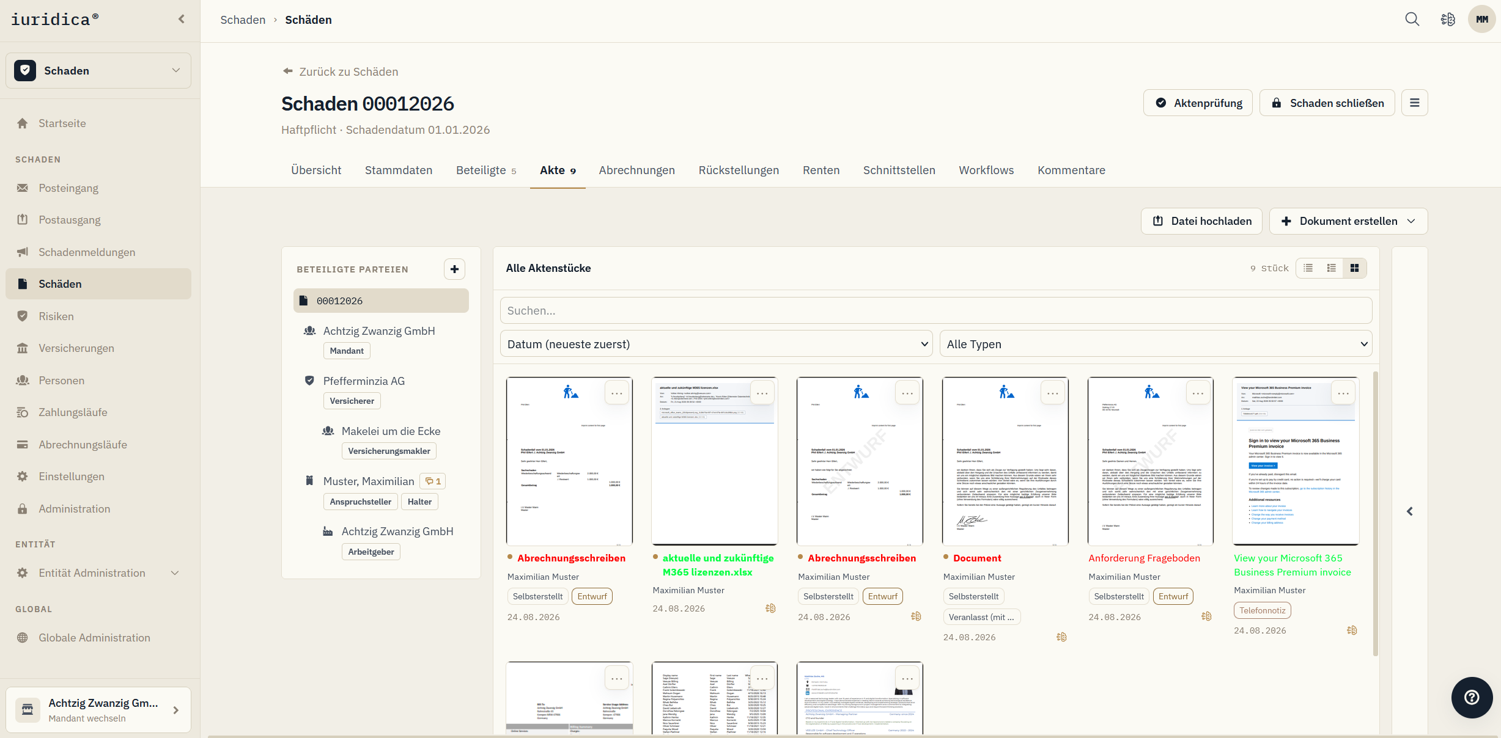This screenshot has height=738, width=1501.
Task: Open the hamburger menu next to Schaden schließen
Action: [1415, 103]
